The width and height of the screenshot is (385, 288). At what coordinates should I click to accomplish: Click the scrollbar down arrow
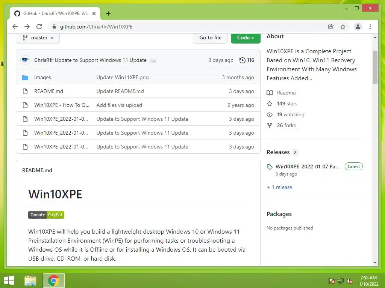375,263
